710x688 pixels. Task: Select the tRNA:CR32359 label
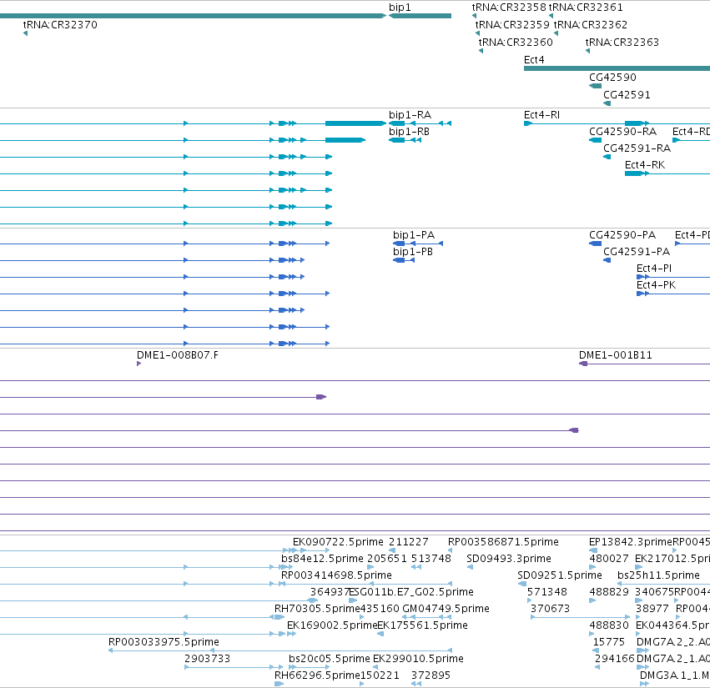click(x=512, y=25)
